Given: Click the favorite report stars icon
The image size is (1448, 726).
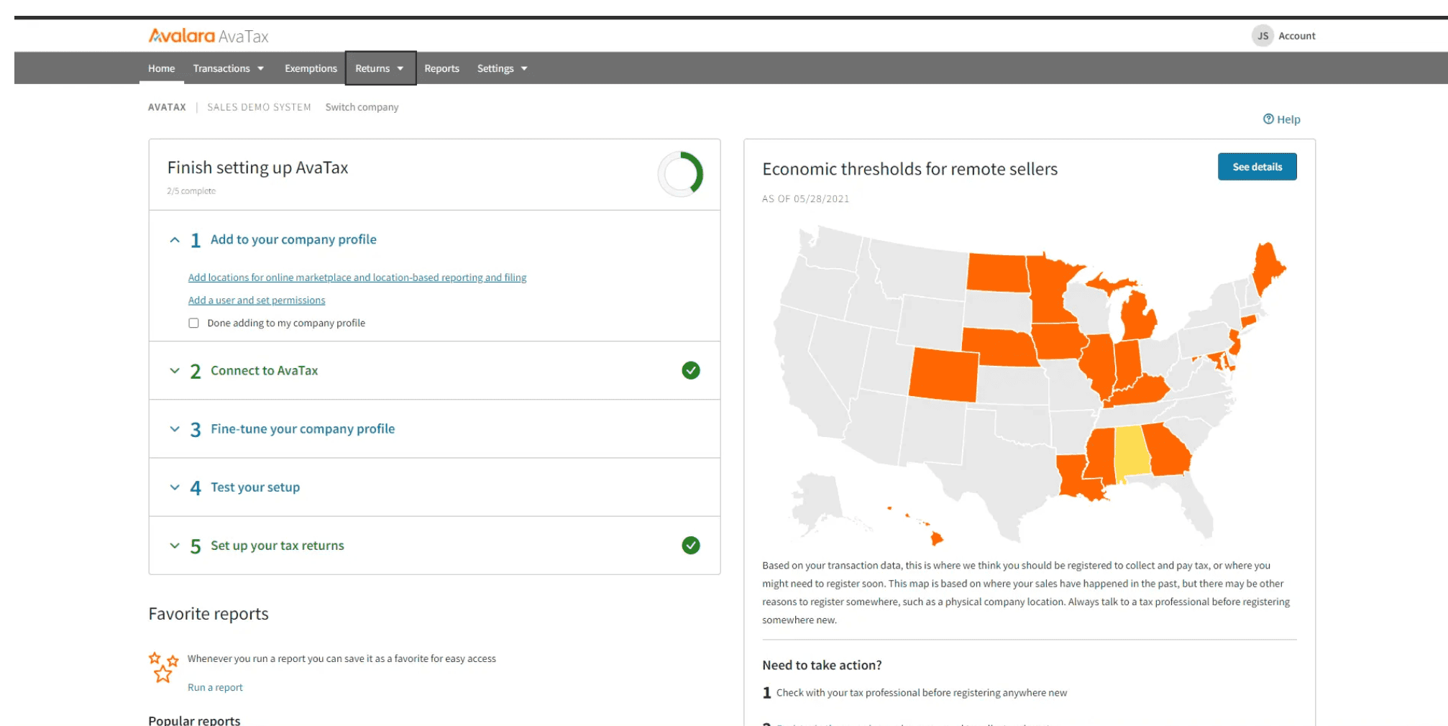Looking at the screenshot, I should point(162,667).
